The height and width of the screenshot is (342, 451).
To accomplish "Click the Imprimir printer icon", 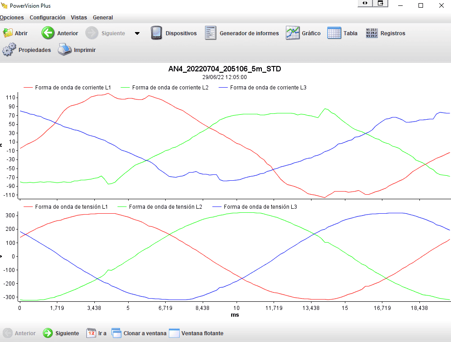I will pos(65,50).
